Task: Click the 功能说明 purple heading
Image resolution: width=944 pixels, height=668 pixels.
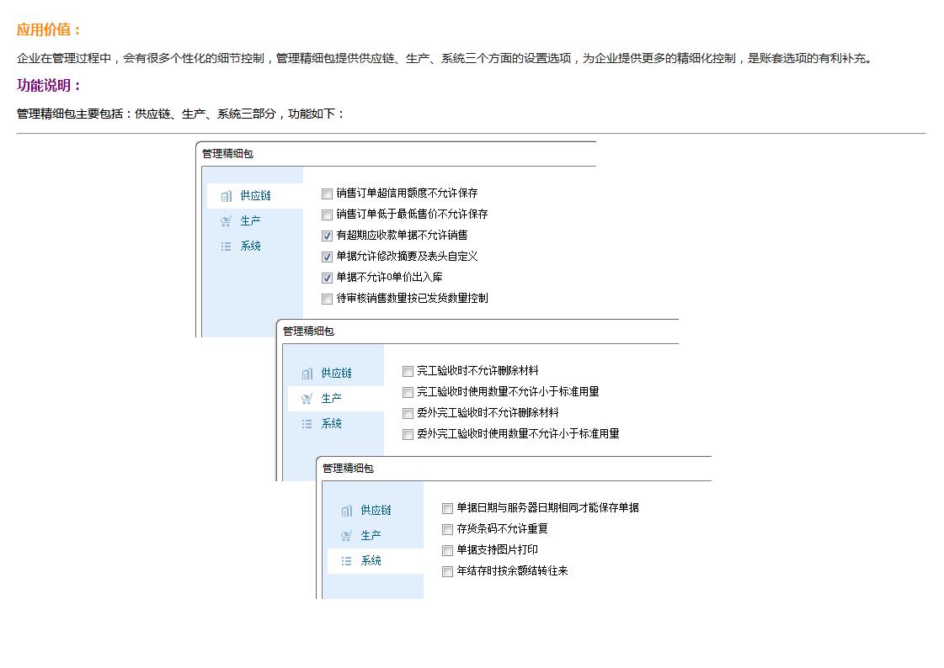Action: [x=48, y=85]
